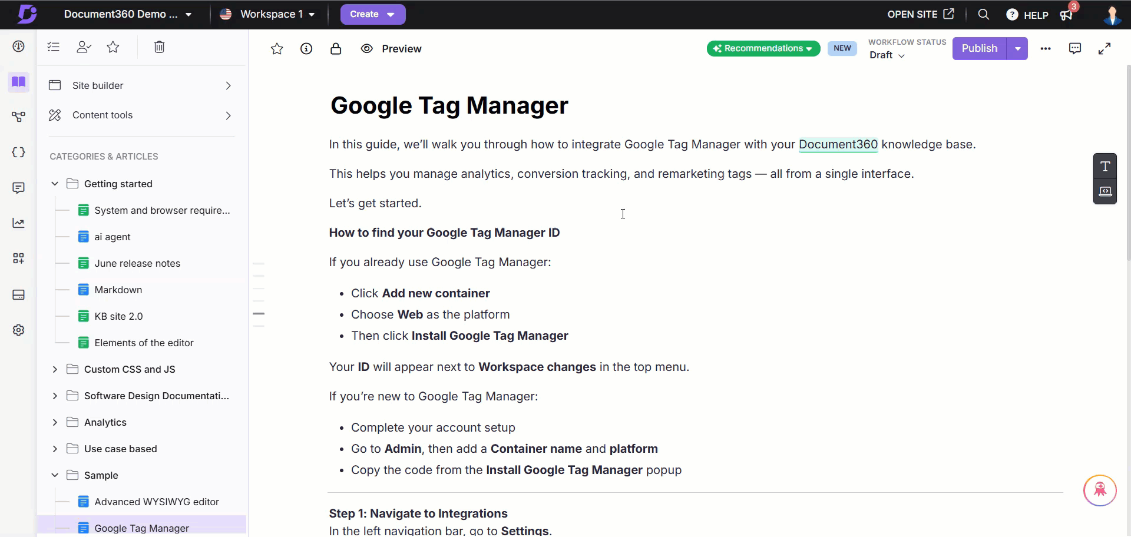
Task: Click the Publish button
Action: [979, 48]
